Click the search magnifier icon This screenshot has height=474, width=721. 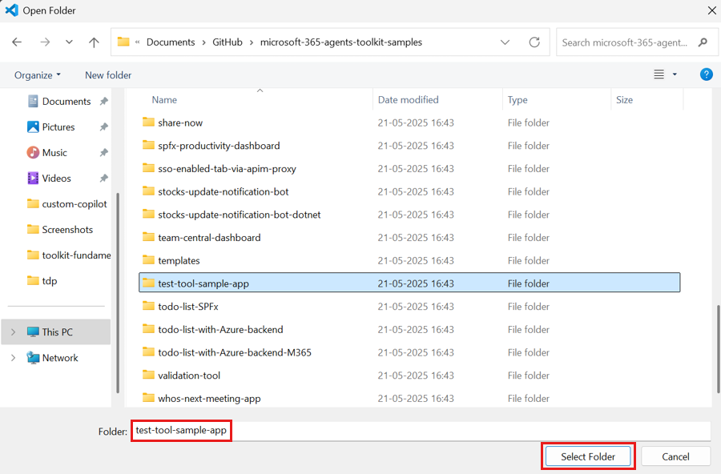[x=703, y=42]
